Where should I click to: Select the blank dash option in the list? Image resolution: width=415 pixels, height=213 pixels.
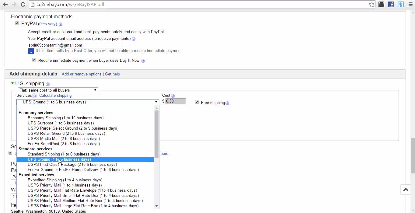(85, 107)
